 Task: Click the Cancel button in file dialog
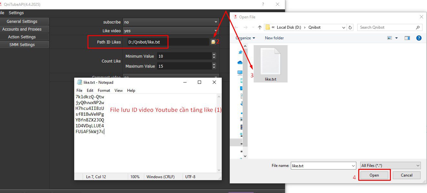(x=407, y=175)
